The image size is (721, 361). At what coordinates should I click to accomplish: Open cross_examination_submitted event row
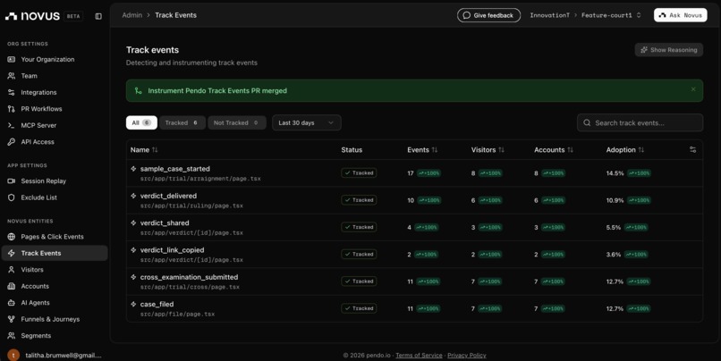pos(414,281)
